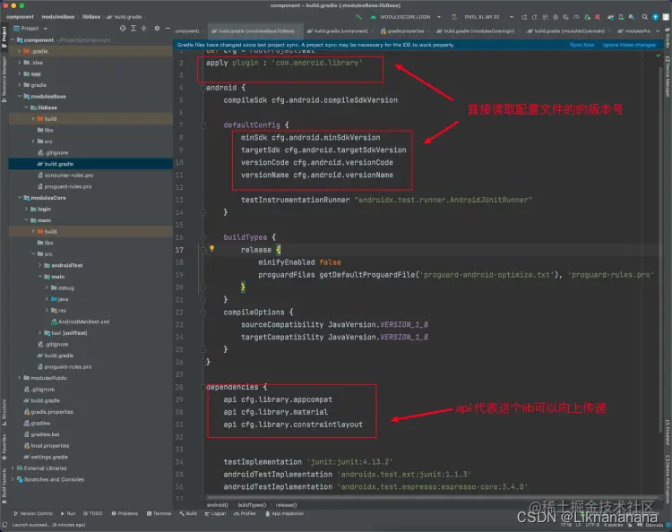
Task: Click the Device Manager phone toolbar icon
Action: (x=621, y=17)
